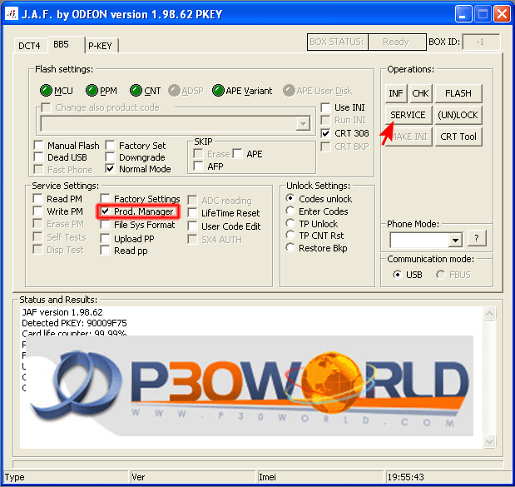Toggle the MCU green indicator button
The width and height of the screenshot is (515, 487).
pos(46,91)
